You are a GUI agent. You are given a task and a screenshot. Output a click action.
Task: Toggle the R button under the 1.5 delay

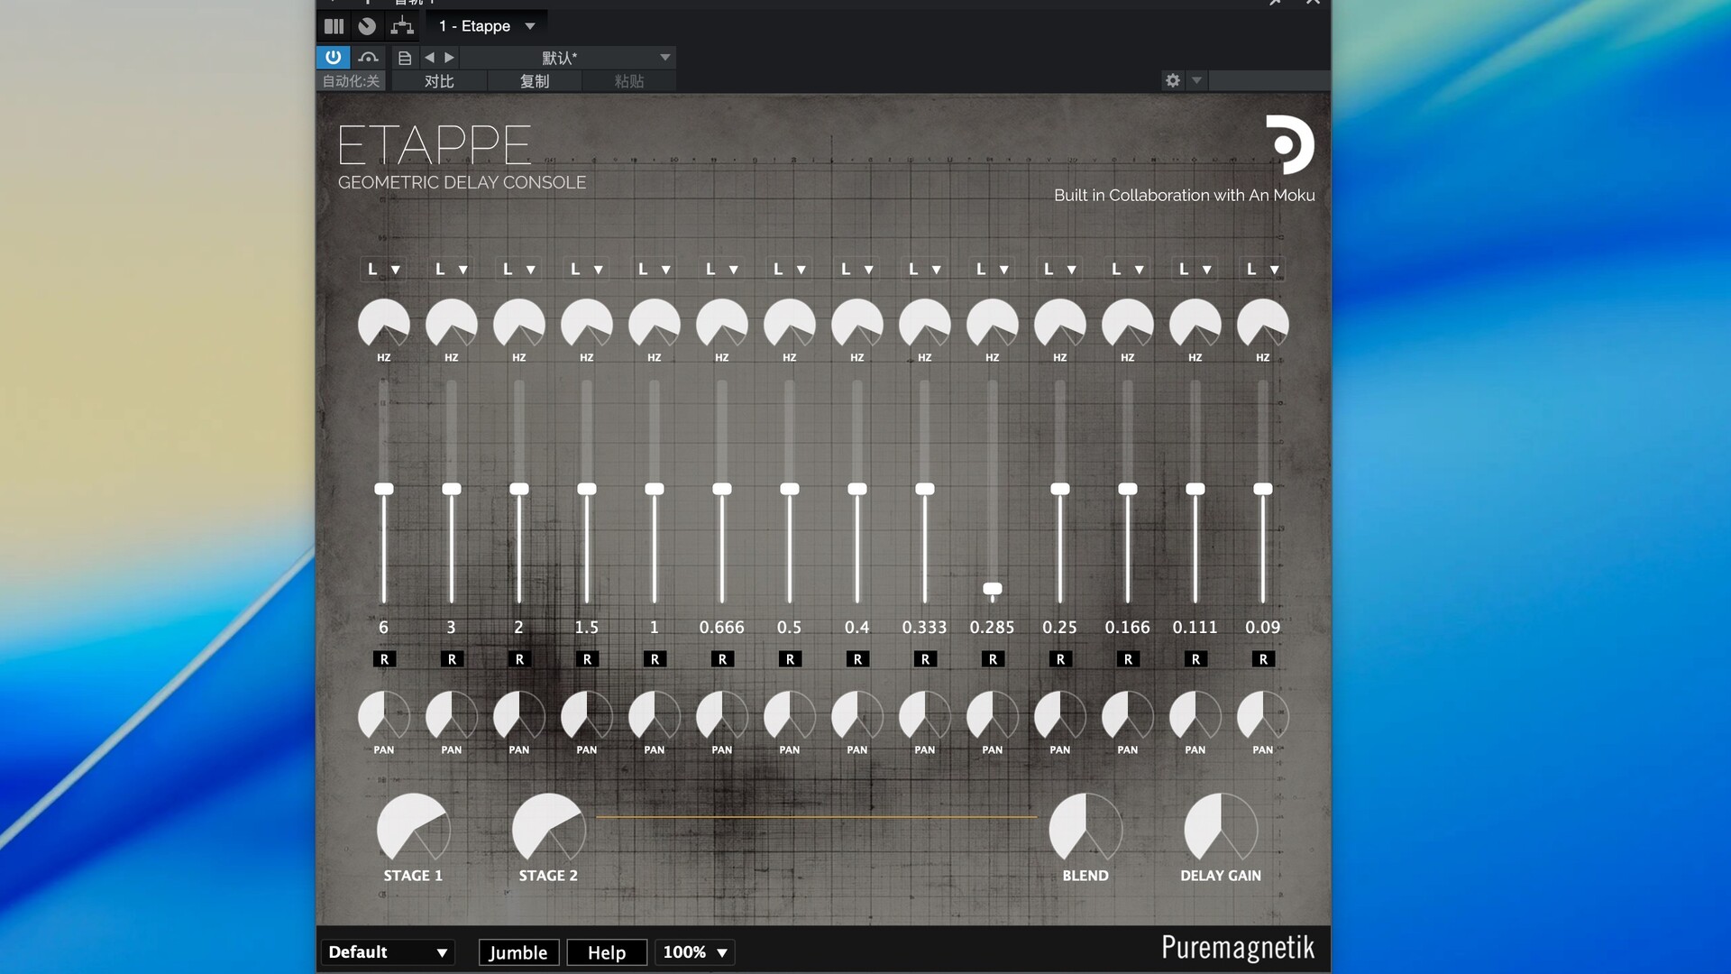[x=587, y=659]
